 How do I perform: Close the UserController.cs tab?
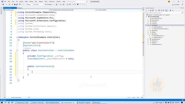(x=16, y=8)
